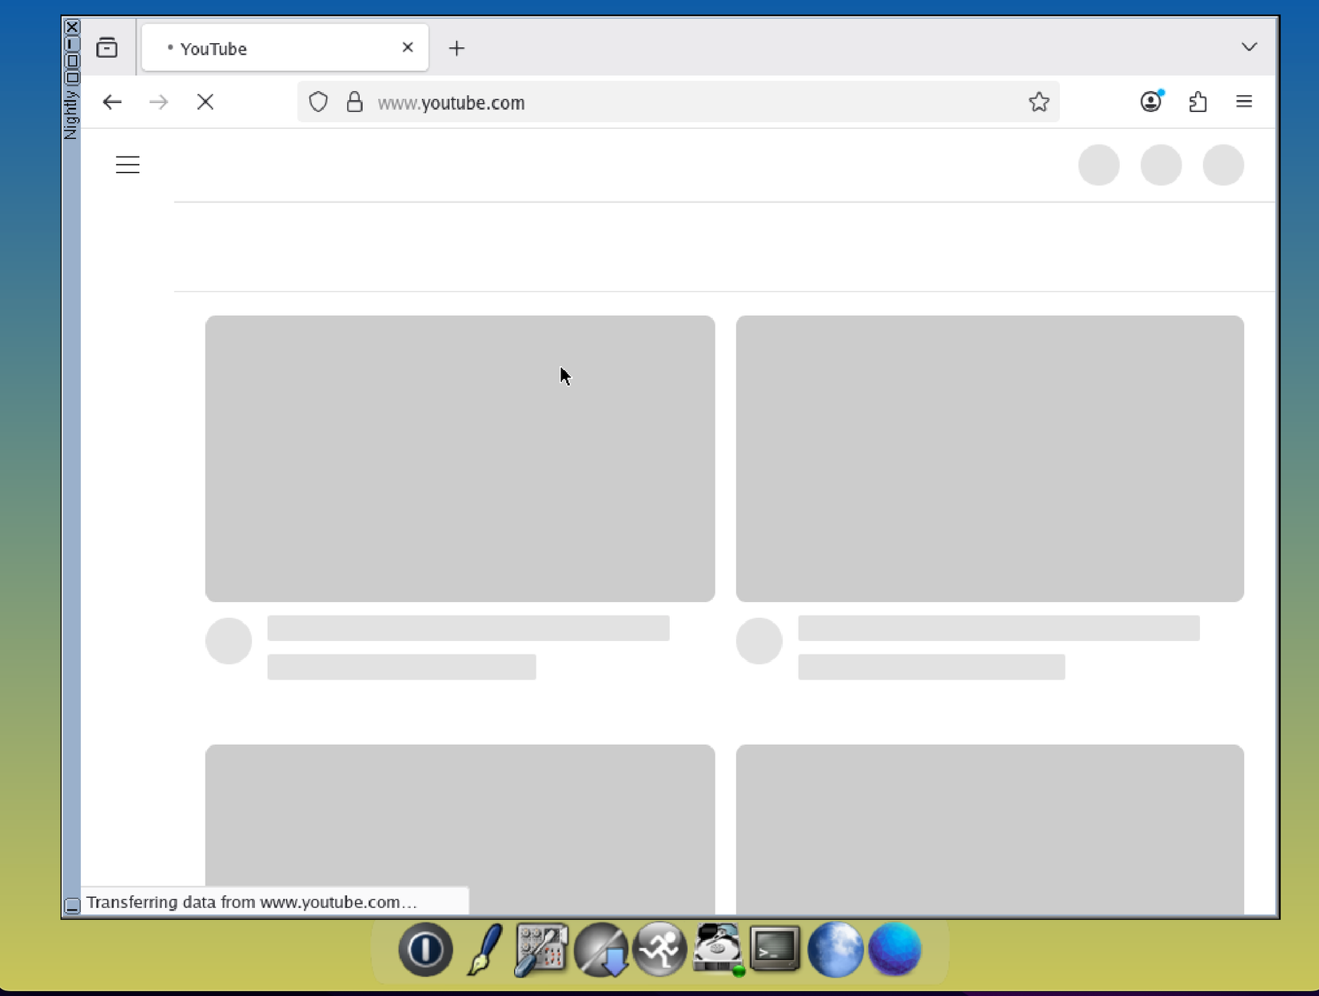Launch the dark blue sphere Nightly icon

pyautogui.click(x=895, y=950)
